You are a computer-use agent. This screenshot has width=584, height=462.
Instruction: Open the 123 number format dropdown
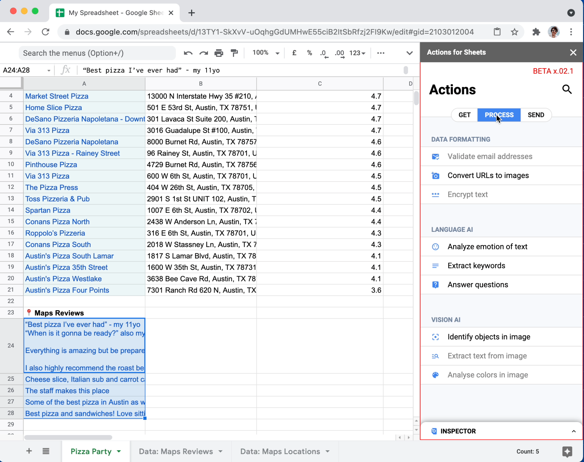[357, 53]
